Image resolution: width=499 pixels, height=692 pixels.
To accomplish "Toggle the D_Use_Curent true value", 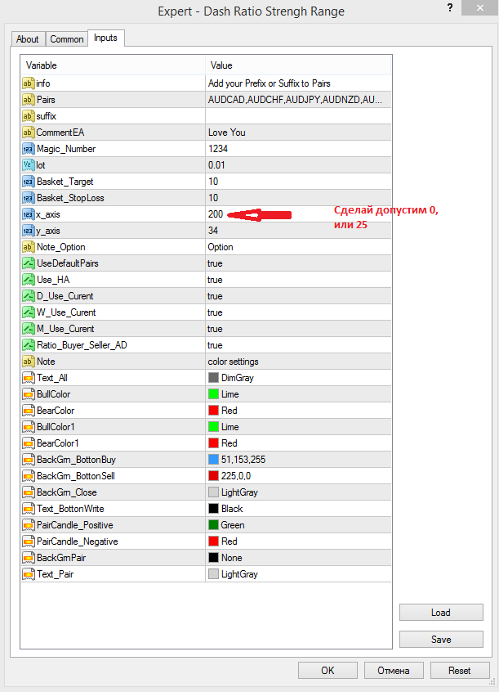I will pos(298,295).
